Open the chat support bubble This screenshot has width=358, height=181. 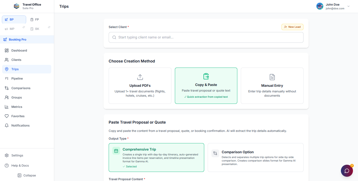[347, 171]
